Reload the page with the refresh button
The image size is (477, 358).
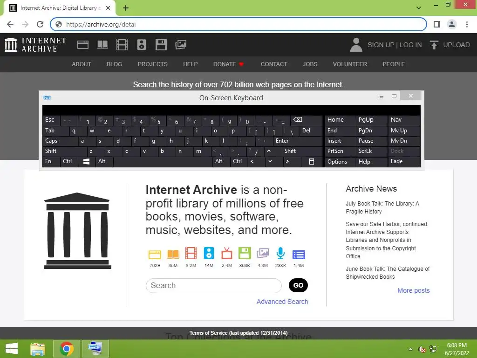point(40,24)
